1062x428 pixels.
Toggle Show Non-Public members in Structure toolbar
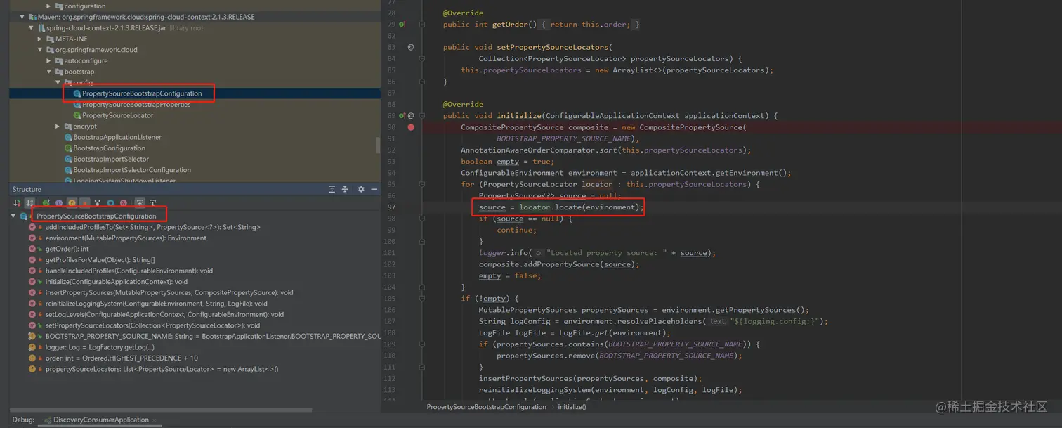point(85,203)
